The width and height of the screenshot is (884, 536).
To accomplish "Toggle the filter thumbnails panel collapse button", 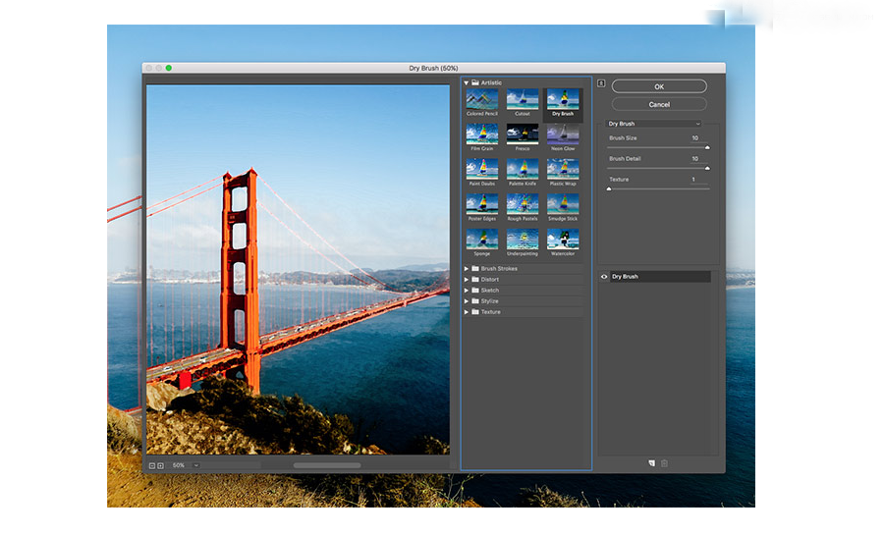I will [x=601, y=83].
